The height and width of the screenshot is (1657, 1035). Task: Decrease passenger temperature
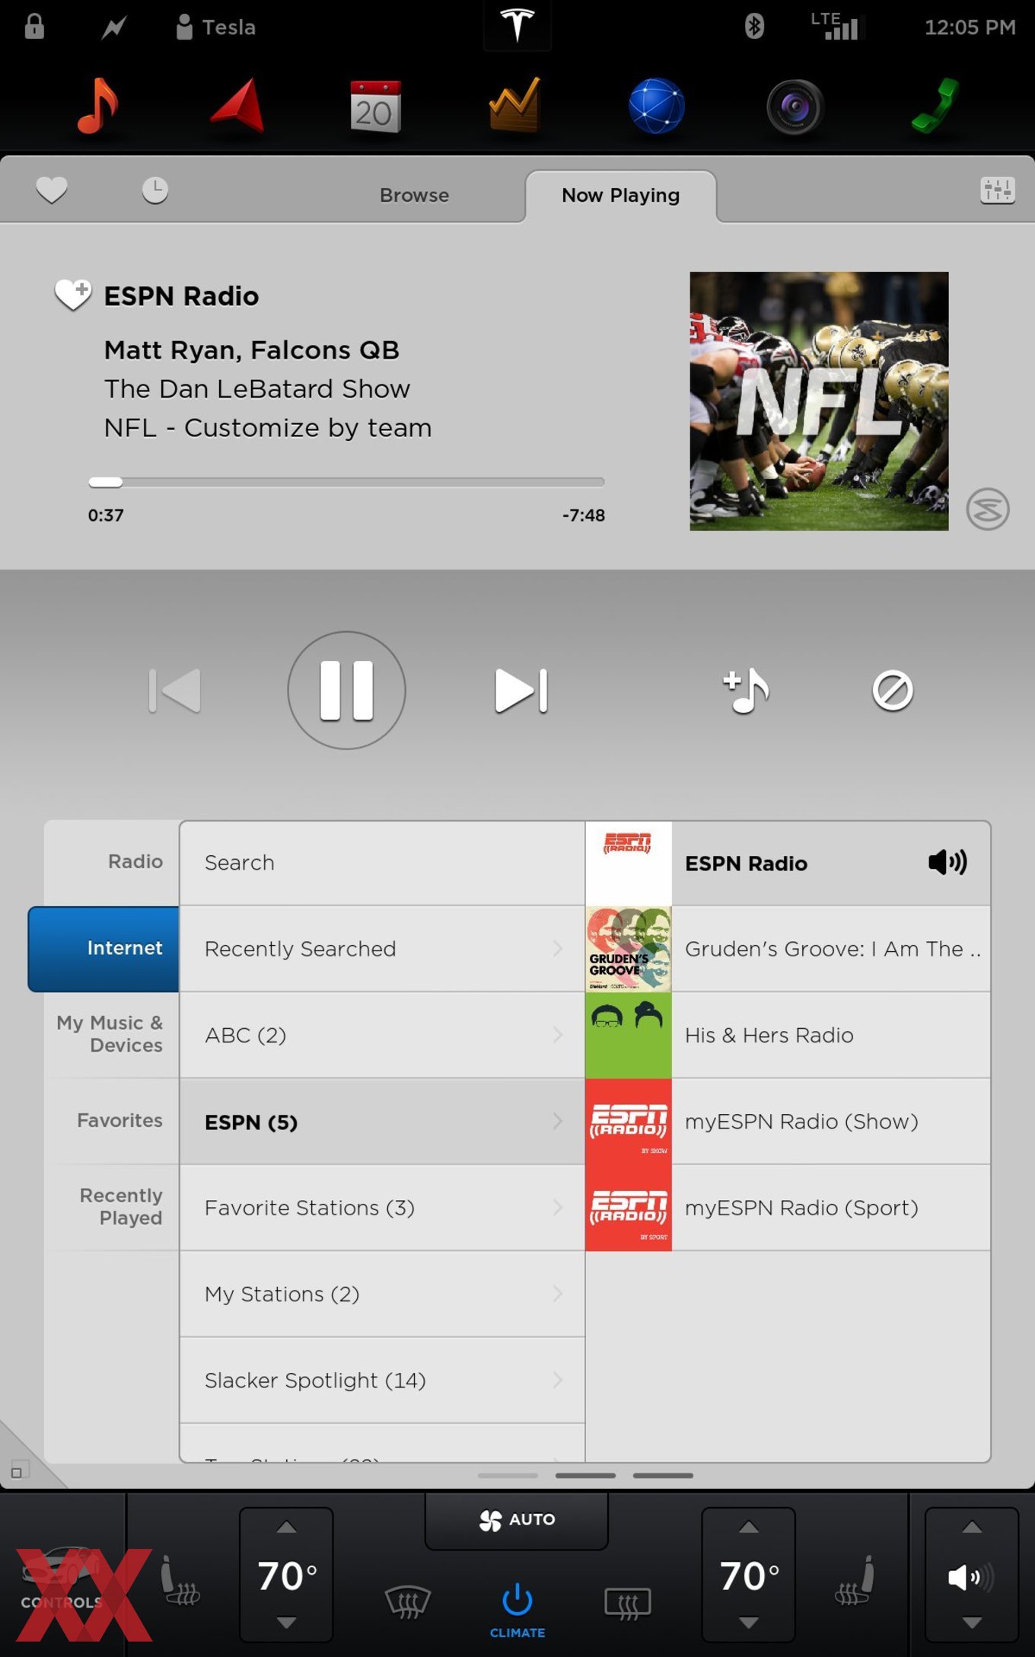coord(749,1623)
